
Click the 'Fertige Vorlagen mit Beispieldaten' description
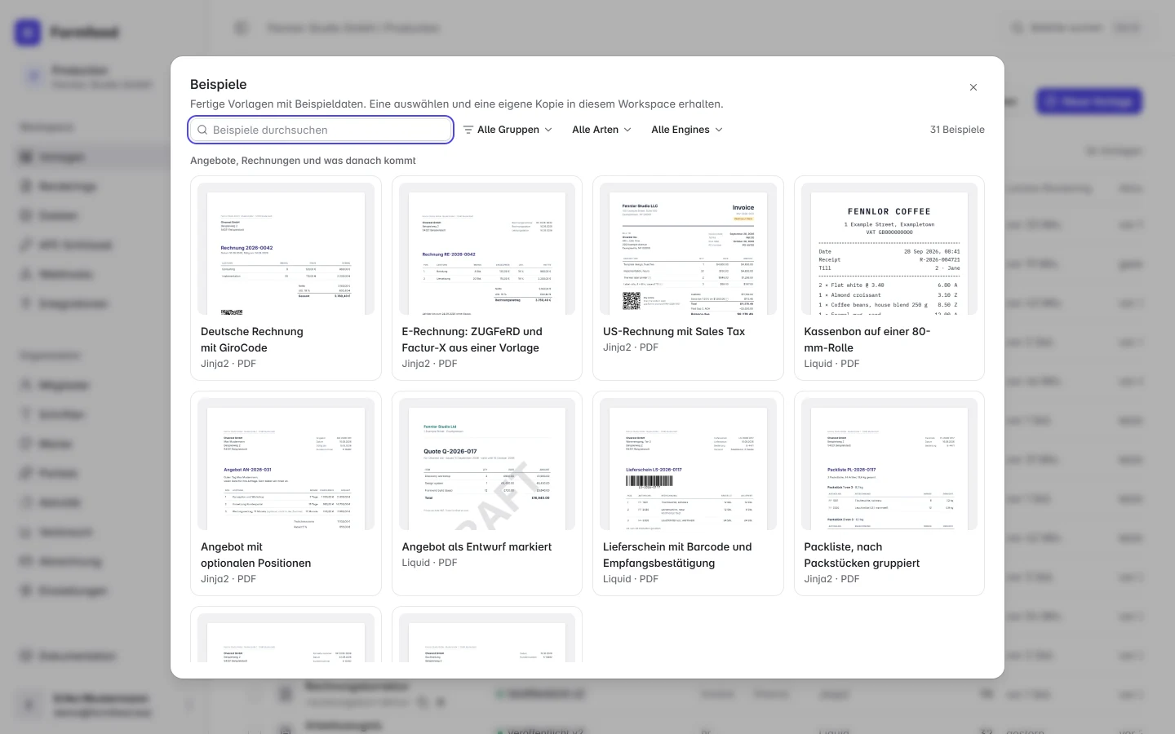[456, 104]
